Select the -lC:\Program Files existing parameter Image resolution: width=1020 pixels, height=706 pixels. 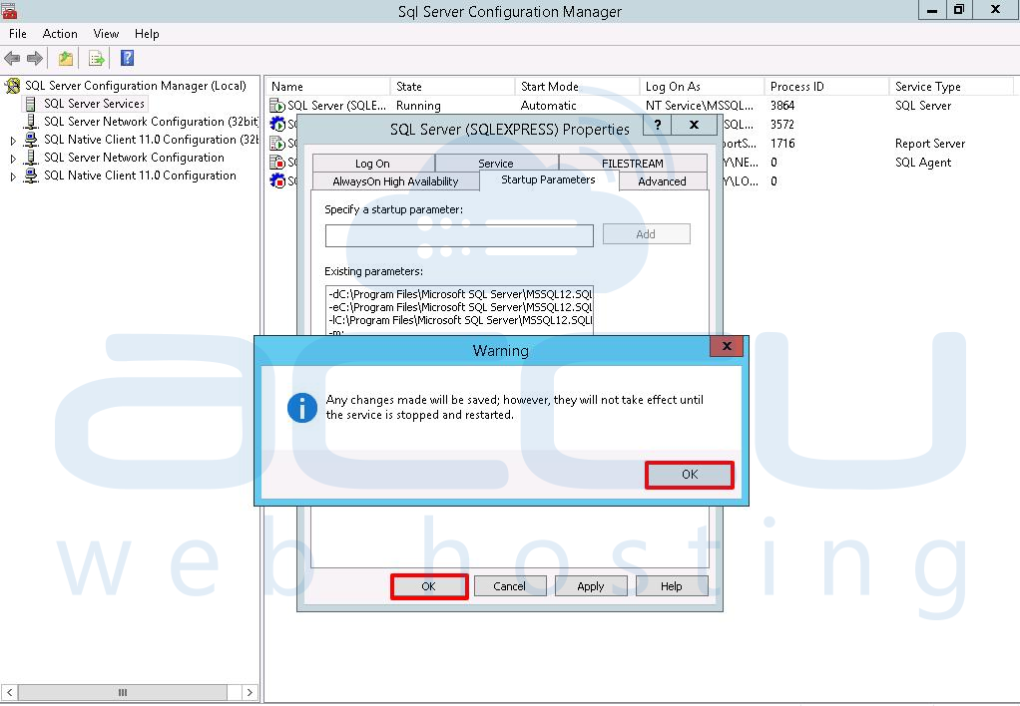(x=460, y=320)
